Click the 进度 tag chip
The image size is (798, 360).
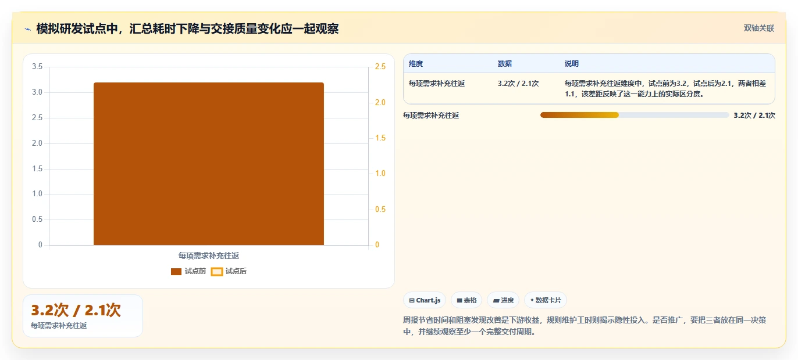coord(503,300)
